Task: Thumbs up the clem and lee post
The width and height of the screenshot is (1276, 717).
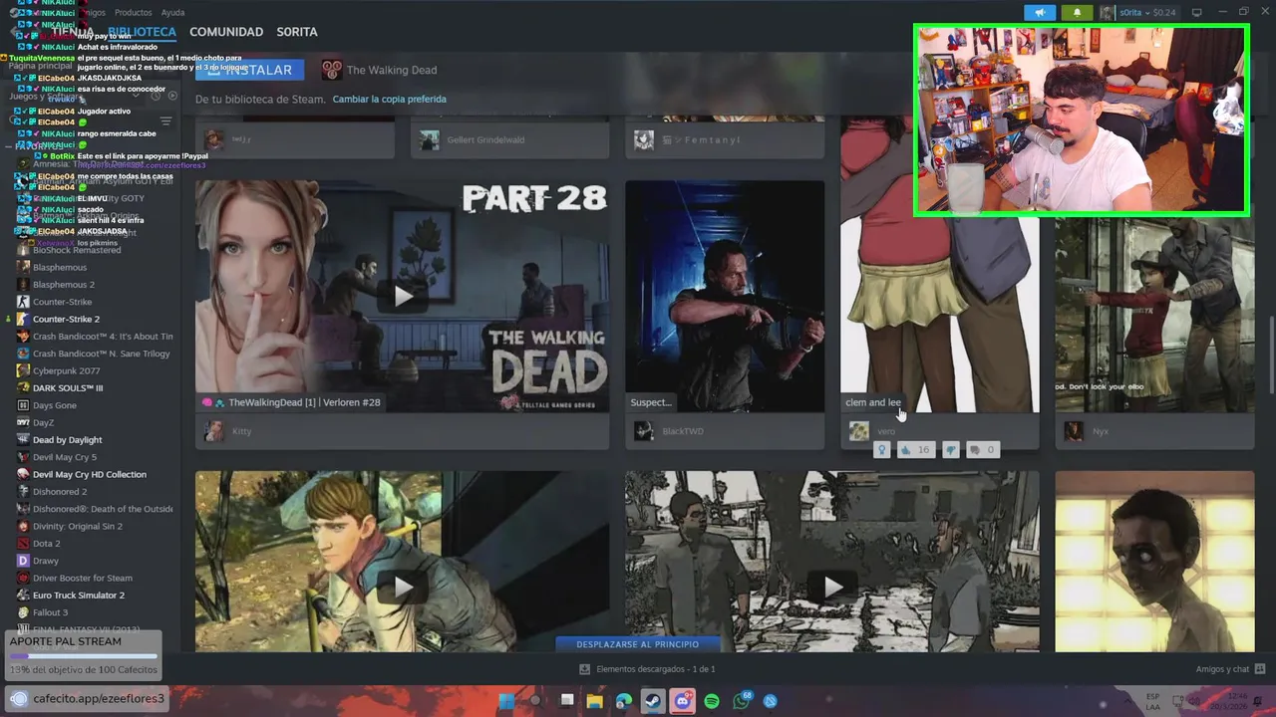Action: coord(915,450)
